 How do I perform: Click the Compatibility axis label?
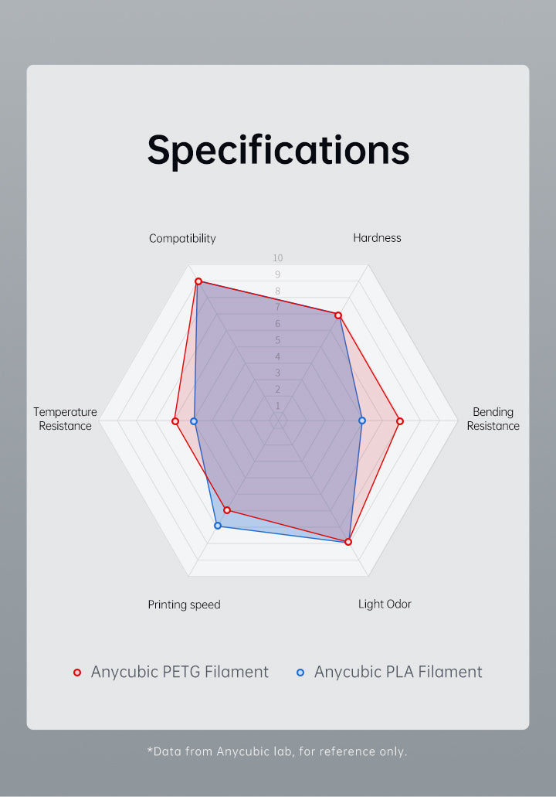point(182,238)
